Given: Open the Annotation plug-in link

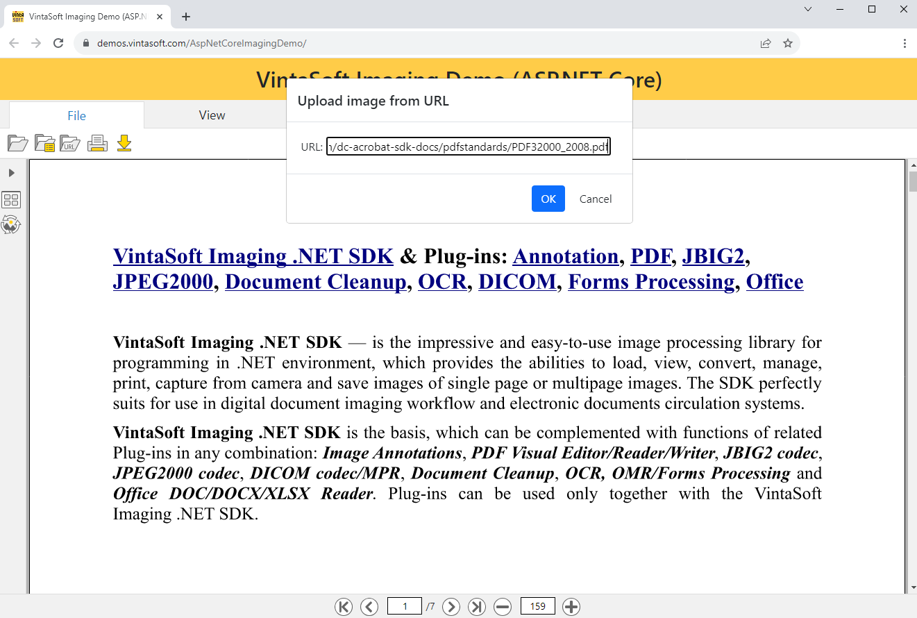Looking at the screenshot, I should point(565,256).
